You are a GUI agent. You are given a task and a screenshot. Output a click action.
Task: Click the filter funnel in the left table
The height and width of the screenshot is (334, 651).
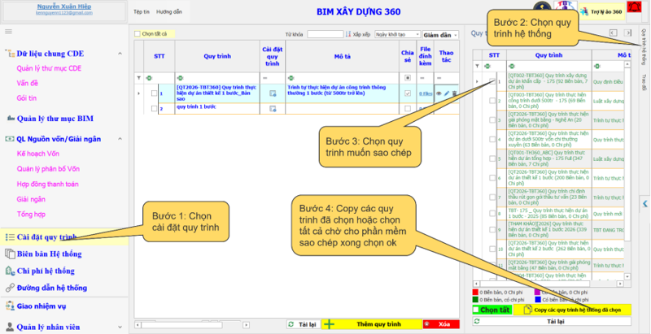(139, 78)
